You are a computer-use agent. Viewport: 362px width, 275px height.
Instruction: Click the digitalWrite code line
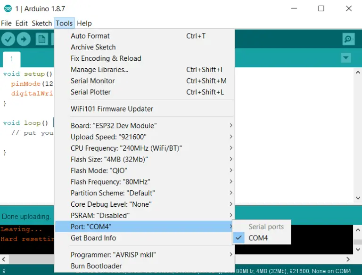[32, 93]
